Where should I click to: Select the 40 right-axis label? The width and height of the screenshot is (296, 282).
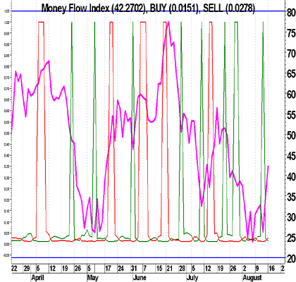tap(291, 176)
